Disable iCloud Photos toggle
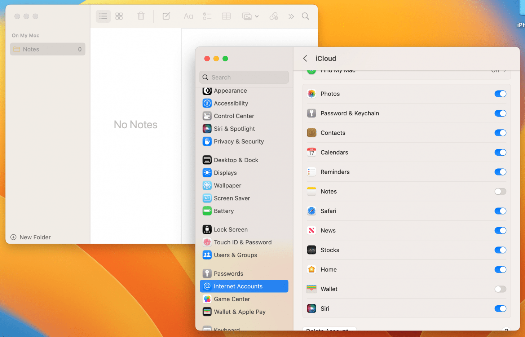The width and height of the screenshot is (525, 337). tap(500, 94)
